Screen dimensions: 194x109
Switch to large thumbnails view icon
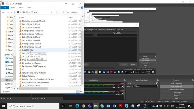point(81,91)
